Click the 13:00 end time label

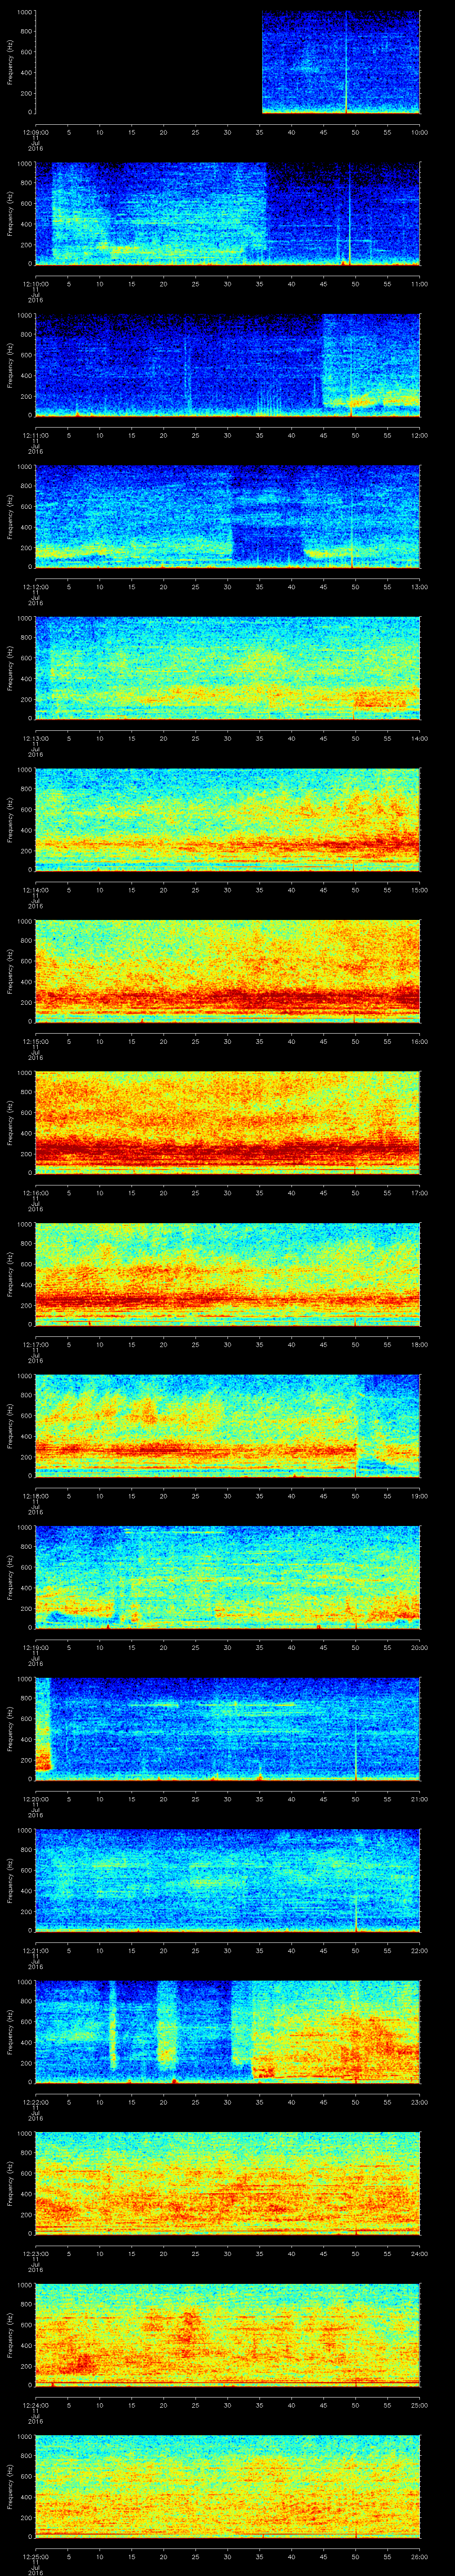click(x=419, y=587)
